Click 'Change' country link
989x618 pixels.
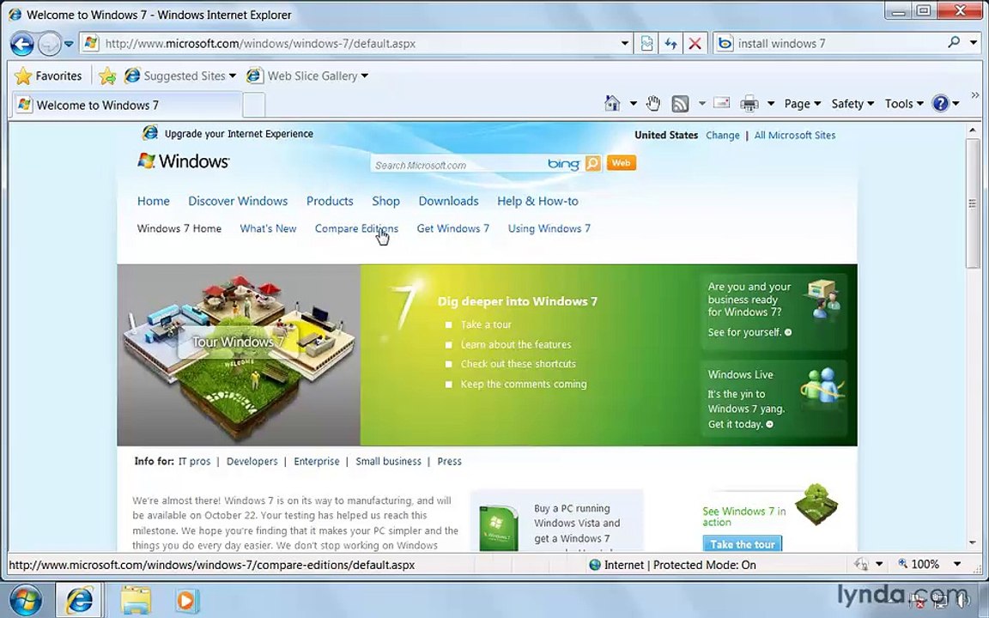click(x=722, y=135)
